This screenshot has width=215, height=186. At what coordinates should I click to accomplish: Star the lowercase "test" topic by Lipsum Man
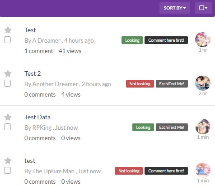coord(8,161)
